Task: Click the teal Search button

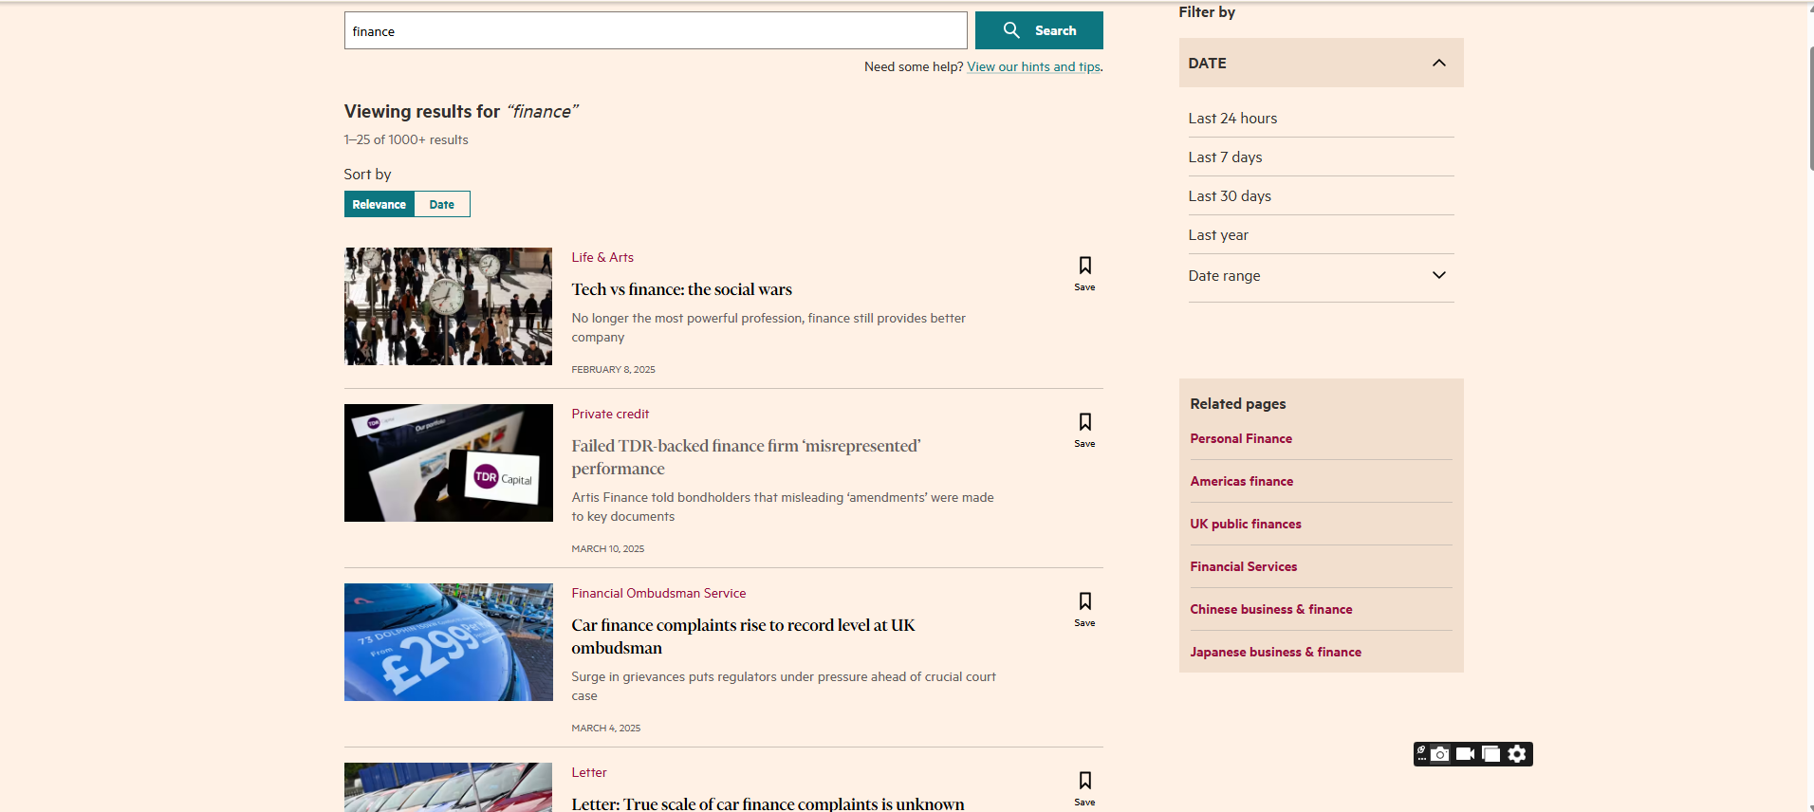Action: (x=1039, y=31)
